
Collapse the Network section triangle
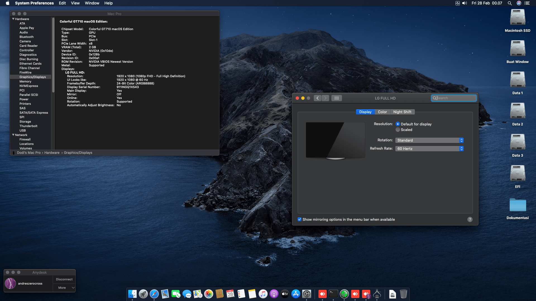coord(13,135)
